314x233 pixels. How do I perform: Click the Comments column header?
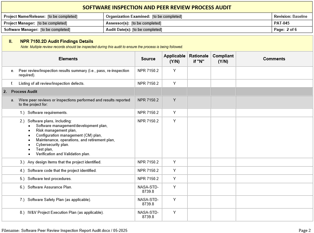coord(274,59)
